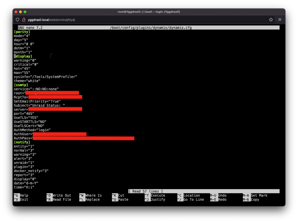Click the nano file path title text
Viewport: 298px width, 223px height.
(151, 28)
